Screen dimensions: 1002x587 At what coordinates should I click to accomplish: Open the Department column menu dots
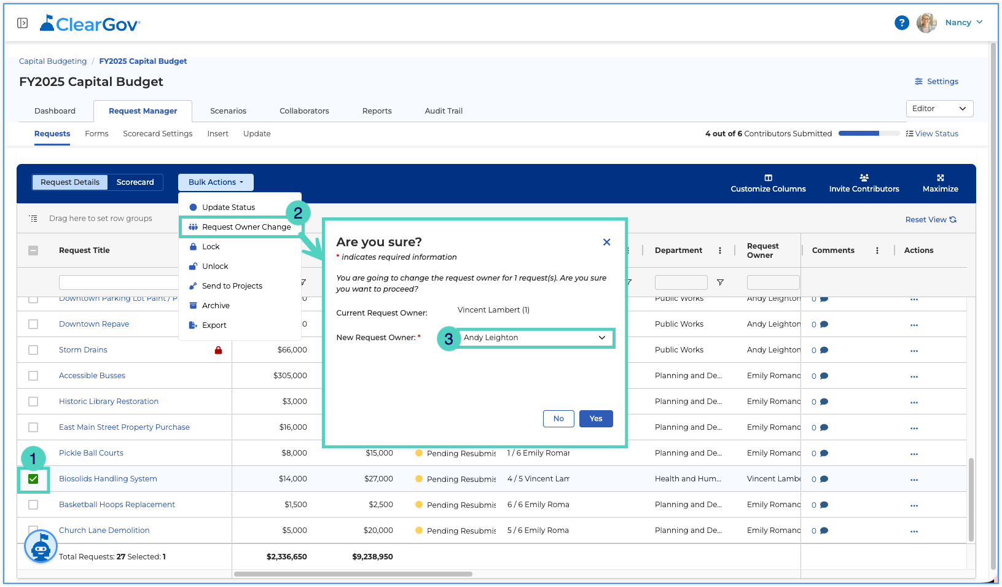pos(720,251)
